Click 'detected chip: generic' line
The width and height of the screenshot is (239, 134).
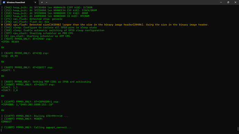(32, 19)
